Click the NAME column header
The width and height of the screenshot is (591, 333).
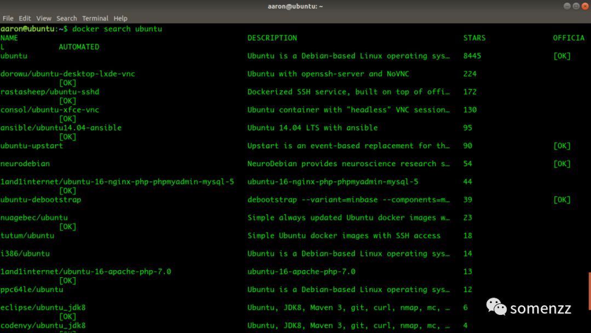coord(9,38)
